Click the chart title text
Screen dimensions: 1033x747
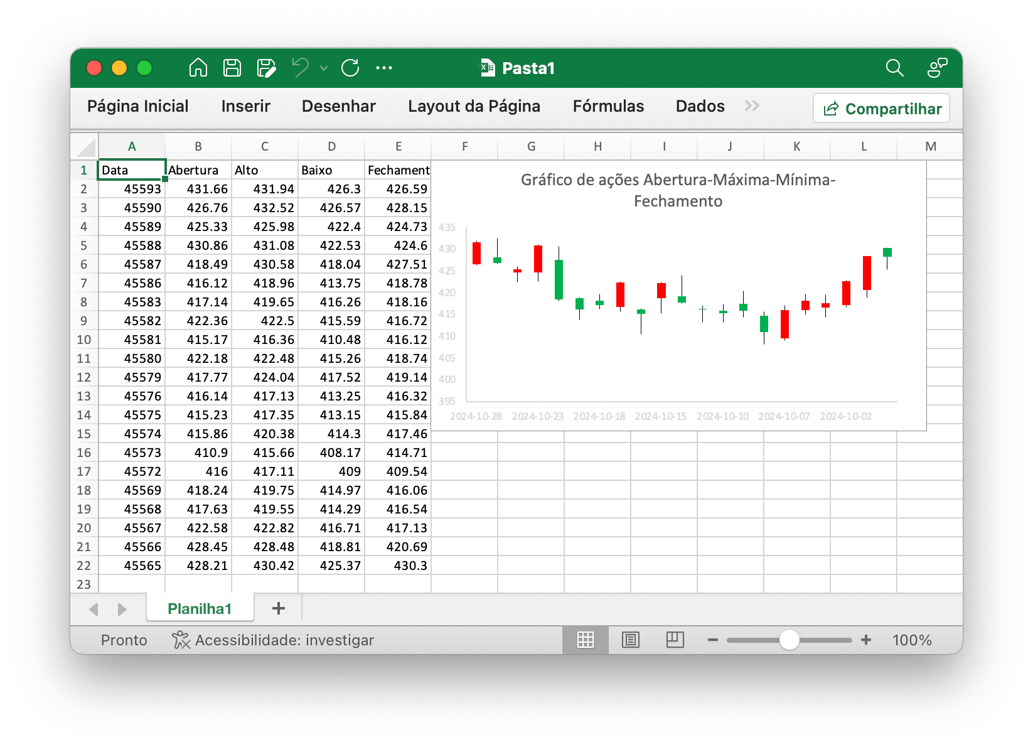[x=678, y=190]
